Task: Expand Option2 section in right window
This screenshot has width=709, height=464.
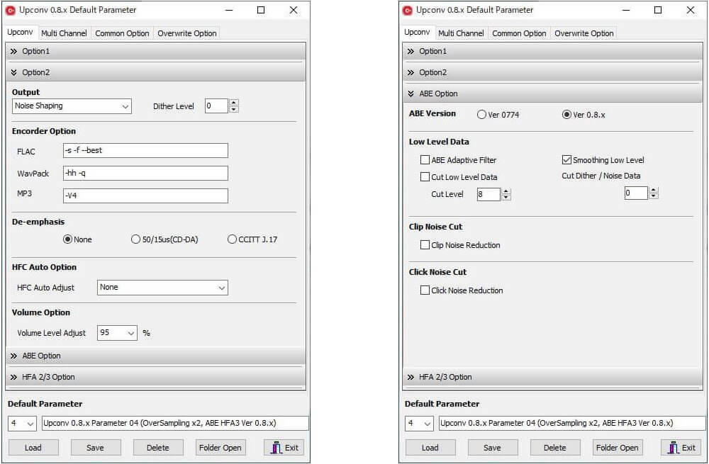Action: pyautogui.click(x=552, y=72)
